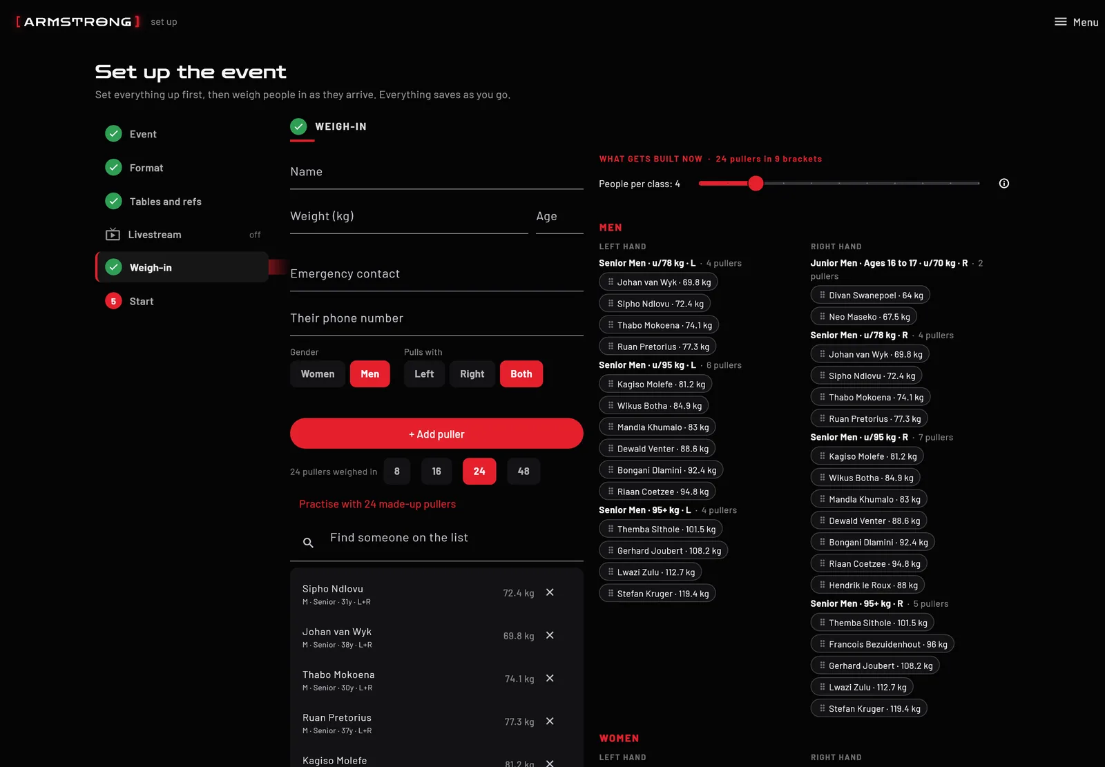Focus the Emergency contact field
Viewport: 1105px width, 767px height.
pyautogui.click(x=436, y=275)
